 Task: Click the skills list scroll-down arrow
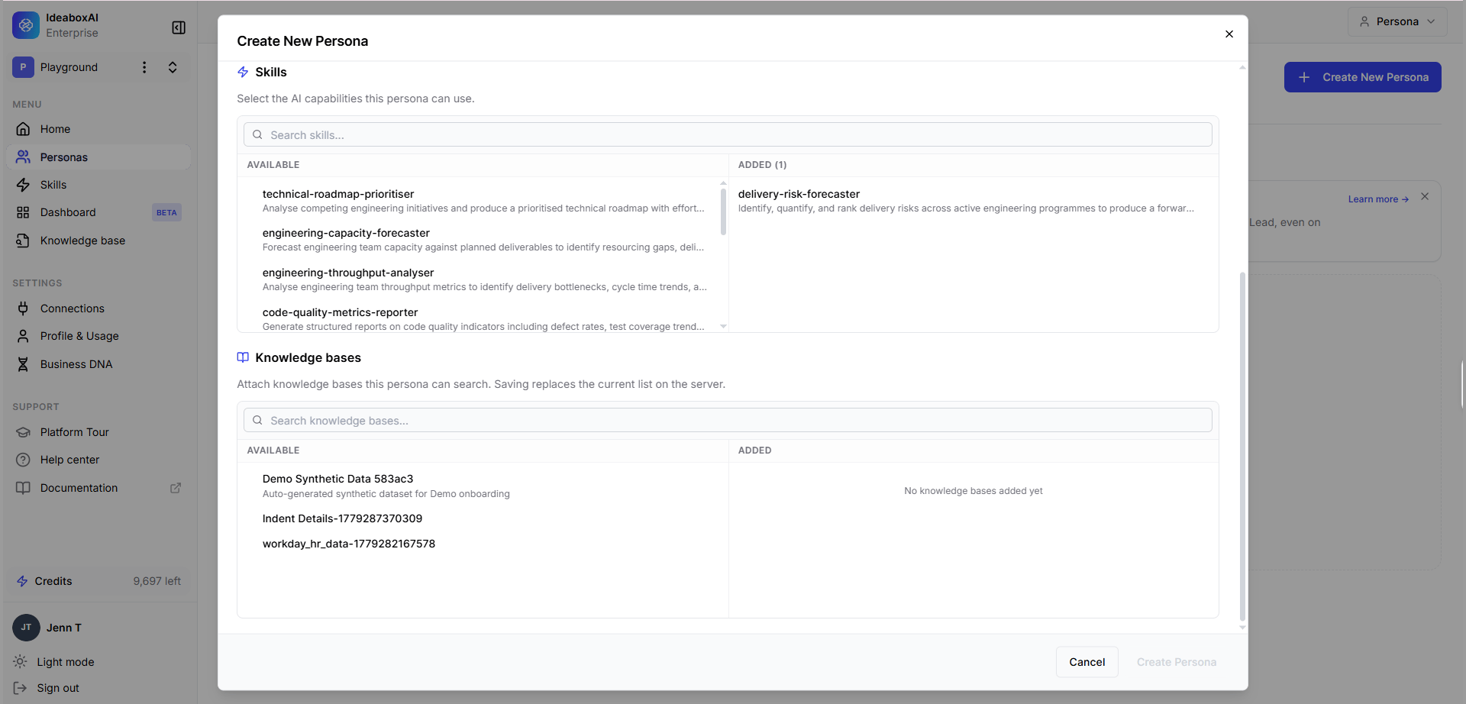[723, 327]
